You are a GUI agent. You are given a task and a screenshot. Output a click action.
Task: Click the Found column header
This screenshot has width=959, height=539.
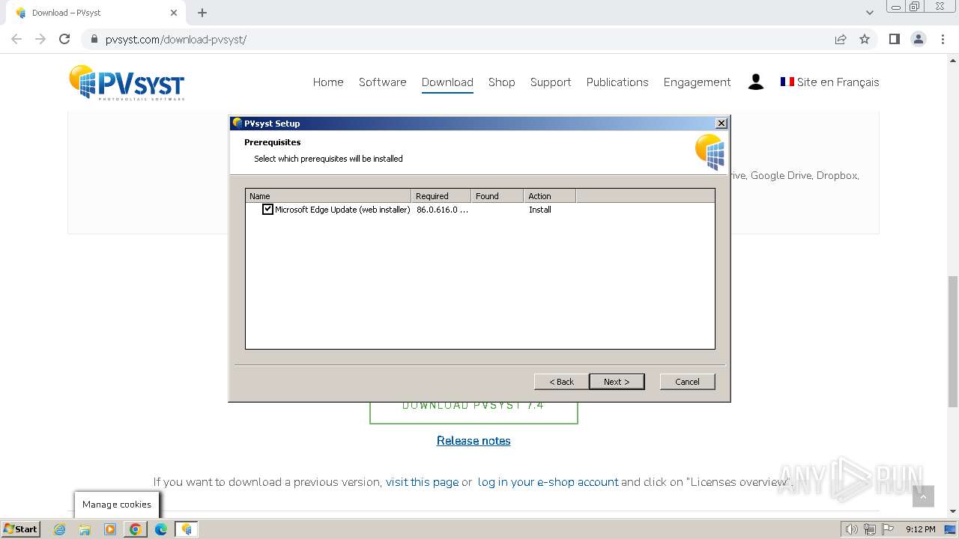point(497,196)
